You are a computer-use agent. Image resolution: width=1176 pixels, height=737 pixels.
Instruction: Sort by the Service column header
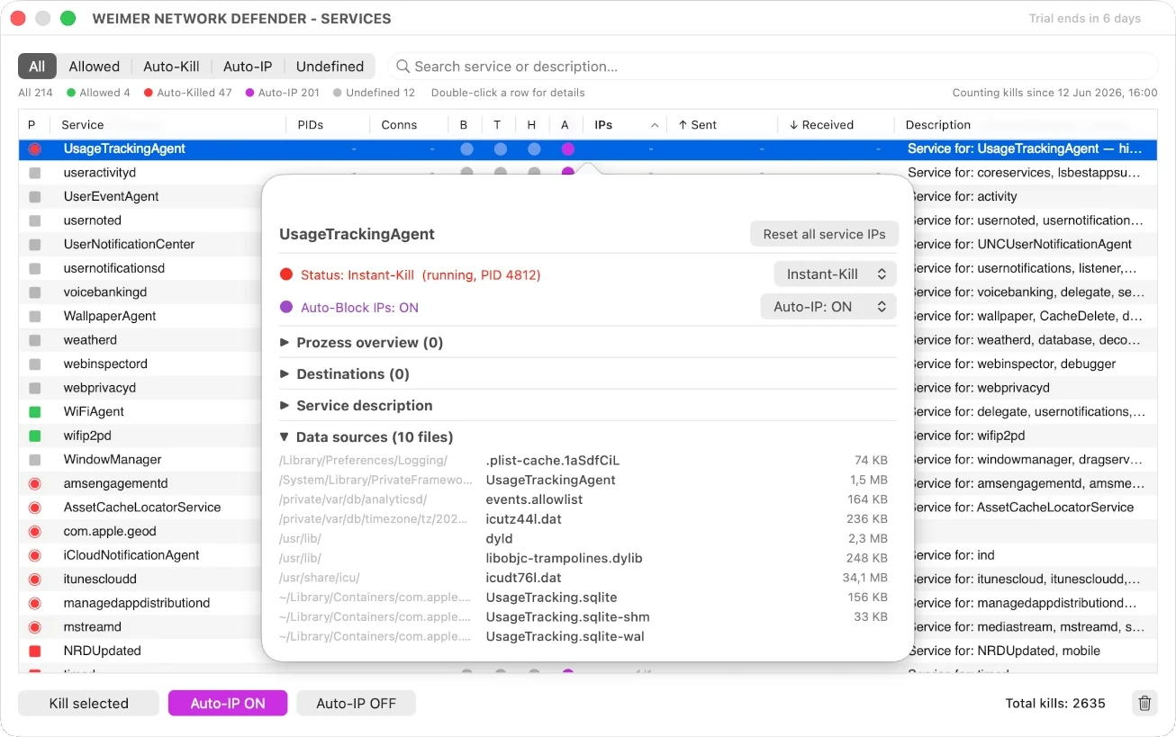pyautogui.click(x=167, y=125)
